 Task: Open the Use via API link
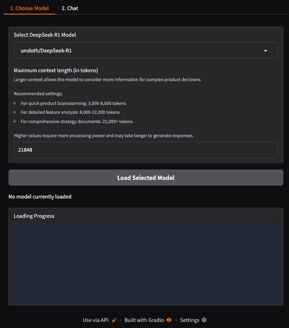96,320
